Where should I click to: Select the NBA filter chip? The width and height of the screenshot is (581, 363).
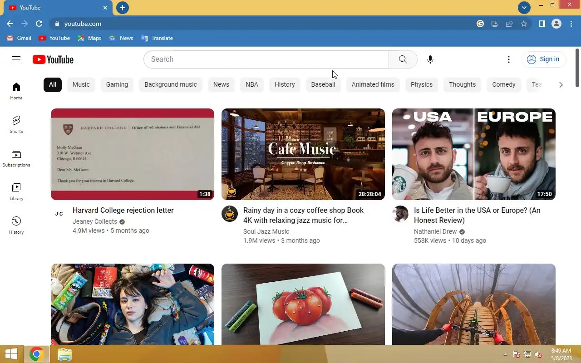[252, 85]
